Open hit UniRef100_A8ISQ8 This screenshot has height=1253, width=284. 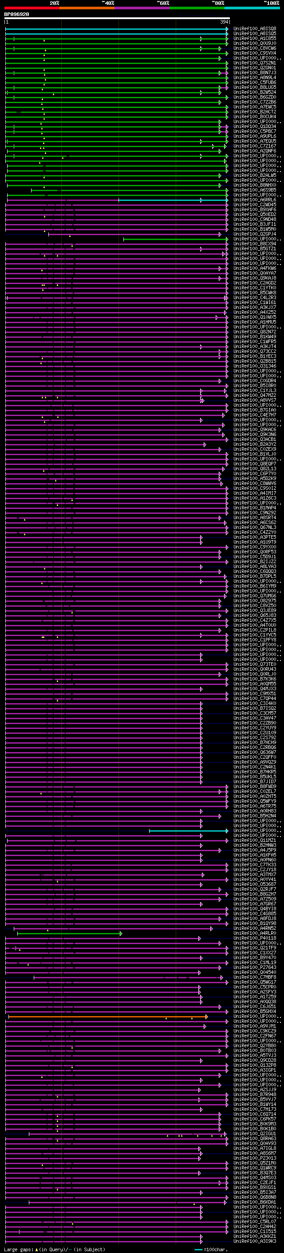(254, 29)
